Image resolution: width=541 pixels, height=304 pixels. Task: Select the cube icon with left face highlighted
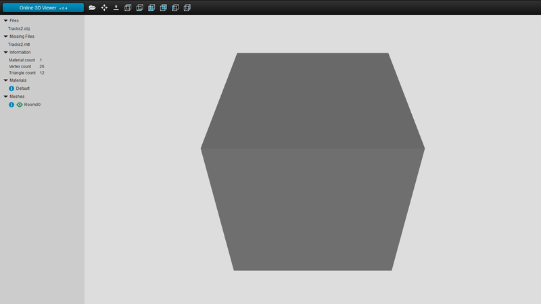175,7
